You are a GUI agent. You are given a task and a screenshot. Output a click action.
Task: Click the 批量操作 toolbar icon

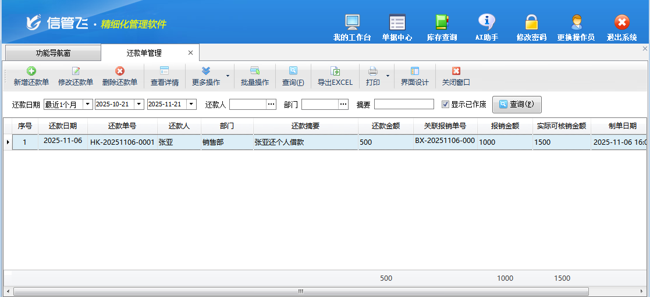point(255,71)
